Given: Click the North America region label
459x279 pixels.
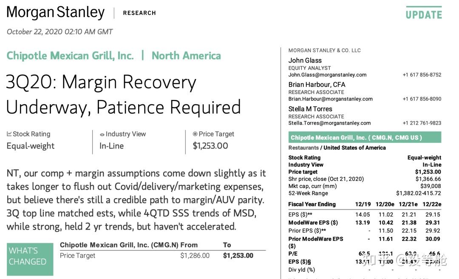Looking at the screenshot, I should 186,56.
